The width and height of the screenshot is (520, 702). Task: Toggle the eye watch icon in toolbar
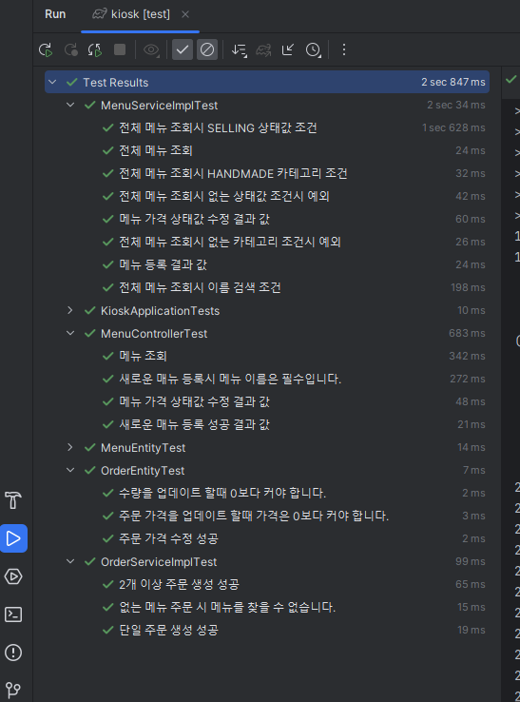pyautogui.click(x=151, y=49)
